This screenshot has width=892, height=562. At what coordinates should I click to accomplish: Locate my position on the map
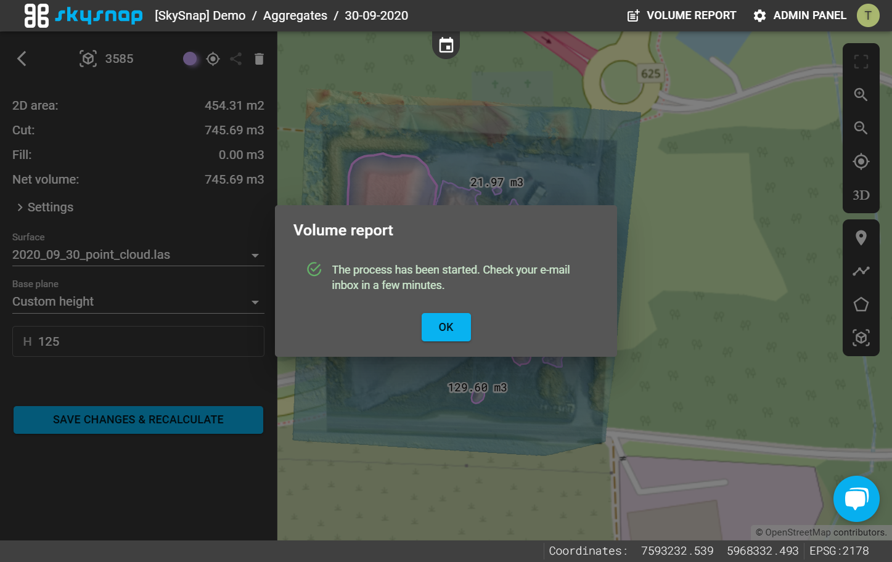(x=861, y=161)
